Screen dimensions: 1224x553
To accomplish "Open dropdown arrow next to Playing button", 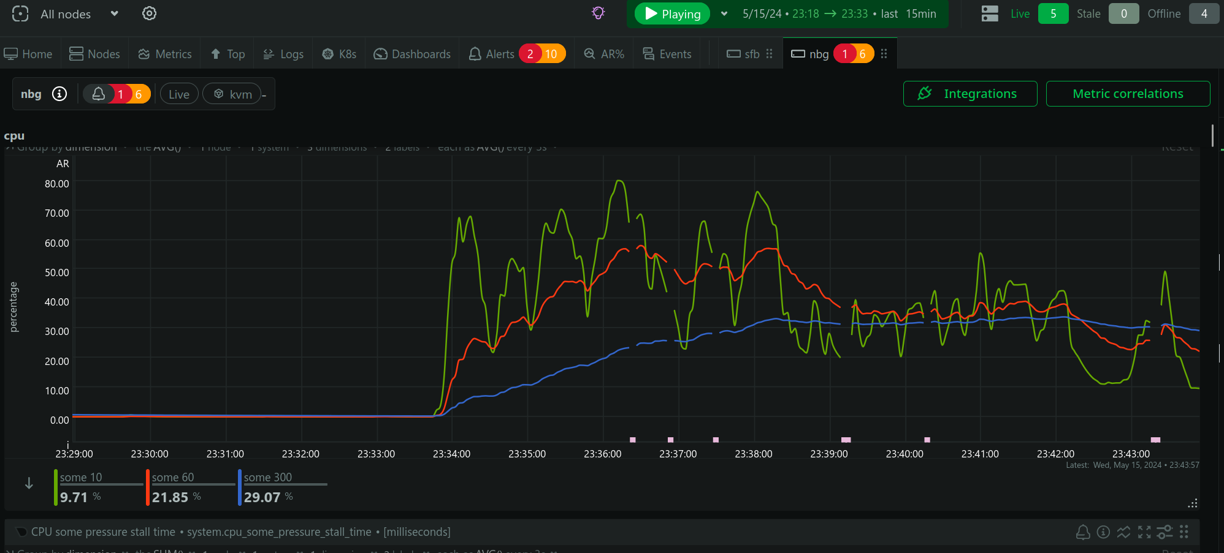I will [x=724, y=13].
